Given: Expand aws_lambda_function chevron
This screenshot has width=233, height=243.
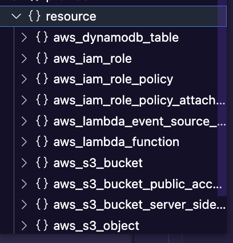Looking at the screenshot, I should (24, 142).
